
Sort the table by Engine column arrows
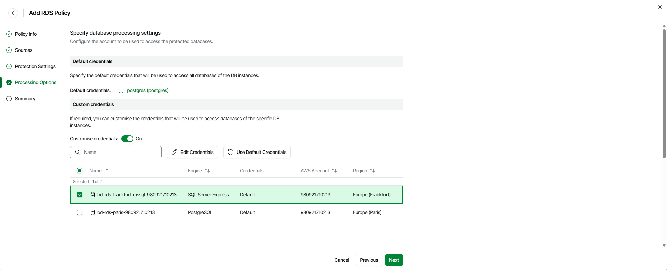coord(207,171)
